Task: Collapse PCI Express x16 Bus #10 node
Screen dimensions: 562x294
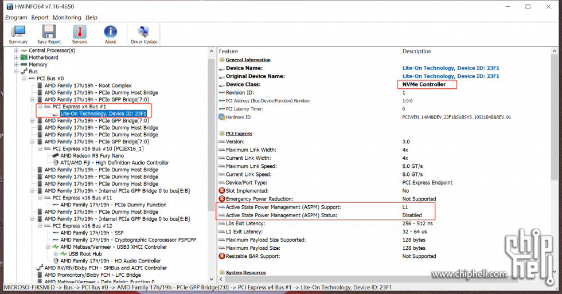Action: pos(40,148)
